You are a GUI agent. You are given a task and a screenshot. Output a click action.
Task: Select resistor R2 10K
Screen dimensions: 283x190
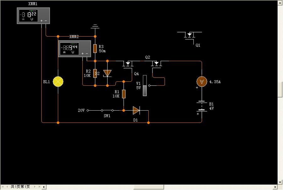pyautogui.click(x=95, y=73)
